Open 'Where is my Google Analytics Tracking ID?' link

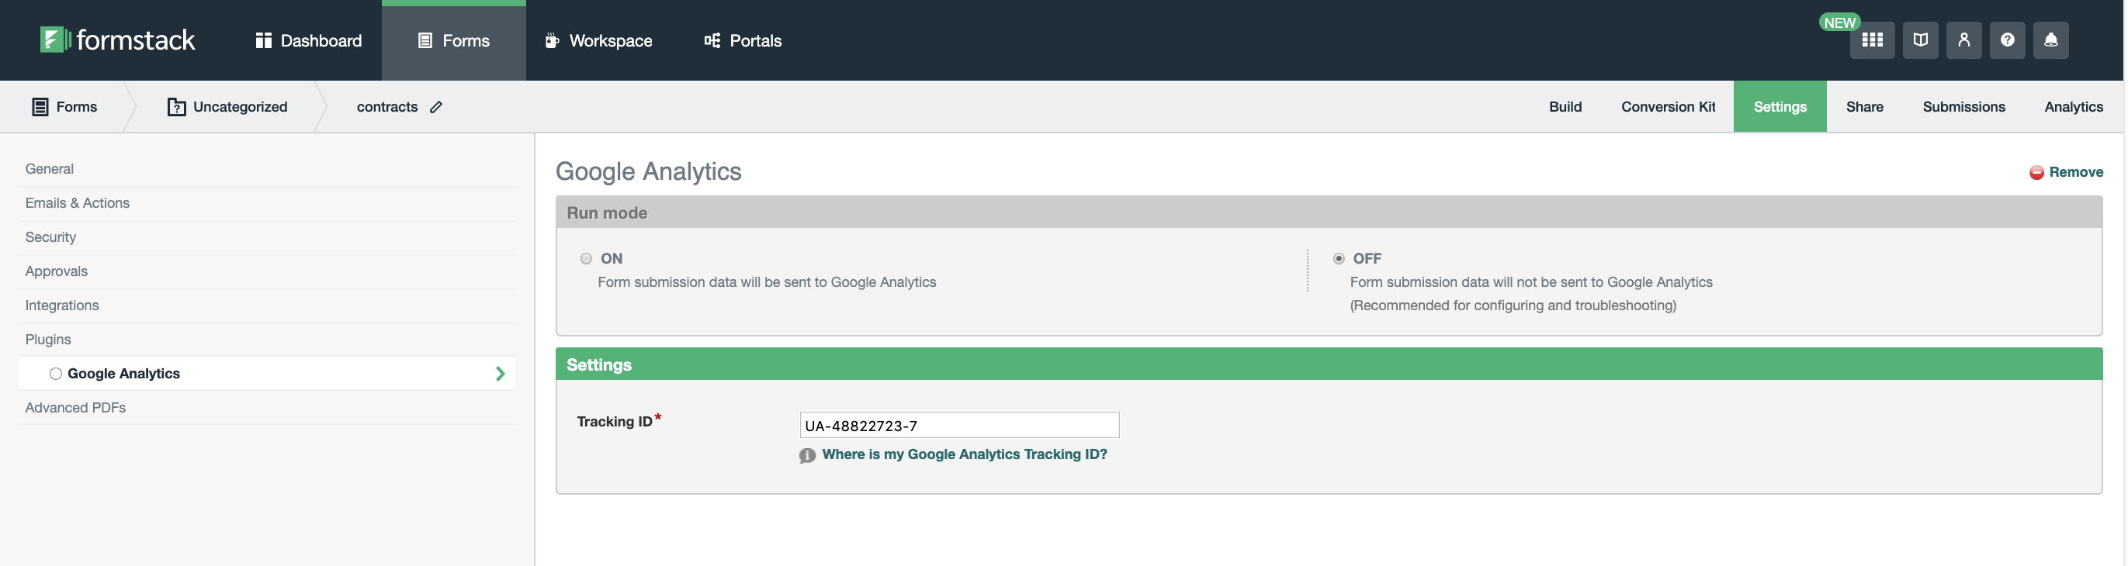click(x=963, y=454)
